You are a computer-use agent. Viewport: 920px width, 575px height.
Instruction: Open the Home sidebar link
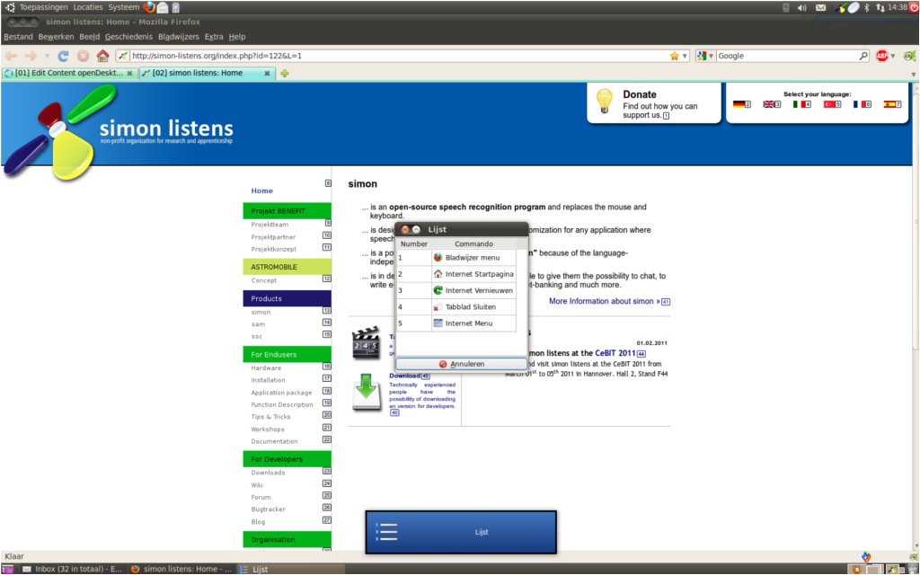[261, 190]
